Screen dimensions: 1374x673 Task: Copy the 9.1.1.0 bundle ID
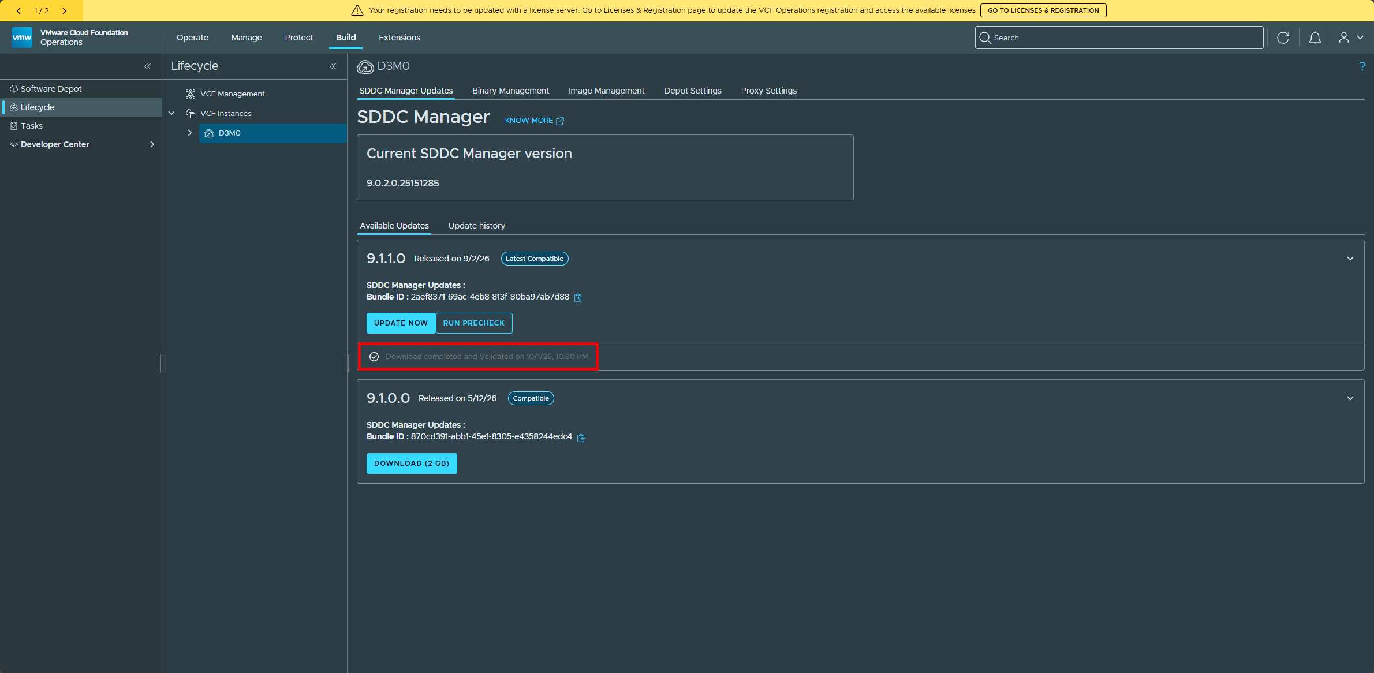pyautogui.click(x=578, y=297)
